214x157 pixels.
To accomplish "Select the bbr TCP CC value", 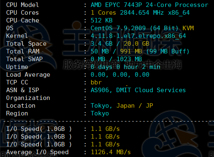I will [x=96, y=82].
